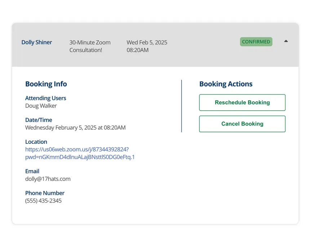Click the (555) 435-2345 phone number

coord(43,201)
